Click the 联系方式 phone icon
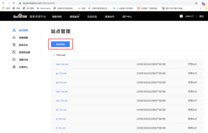The image size is (208, 133). [x=14, y=45]
